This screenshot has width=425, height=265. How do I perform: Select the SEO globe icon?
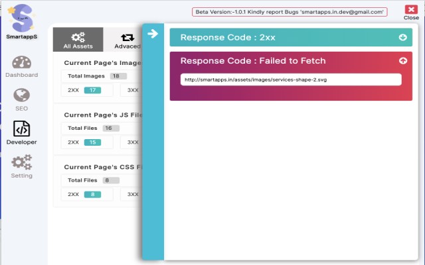click(x=22, y=96)
